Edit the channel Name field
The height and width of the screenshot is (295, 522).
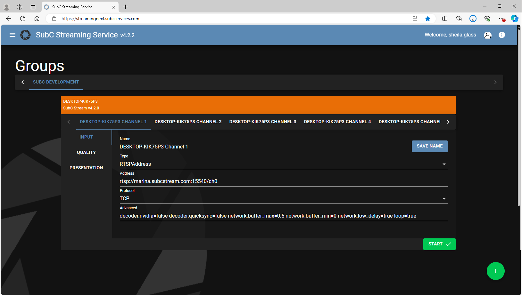[x=262, y=147]
